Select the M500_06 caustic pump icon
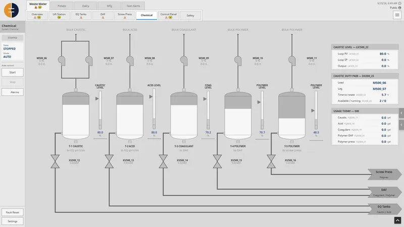Viewport: 404px width, 227px height. tap(62, 61)
